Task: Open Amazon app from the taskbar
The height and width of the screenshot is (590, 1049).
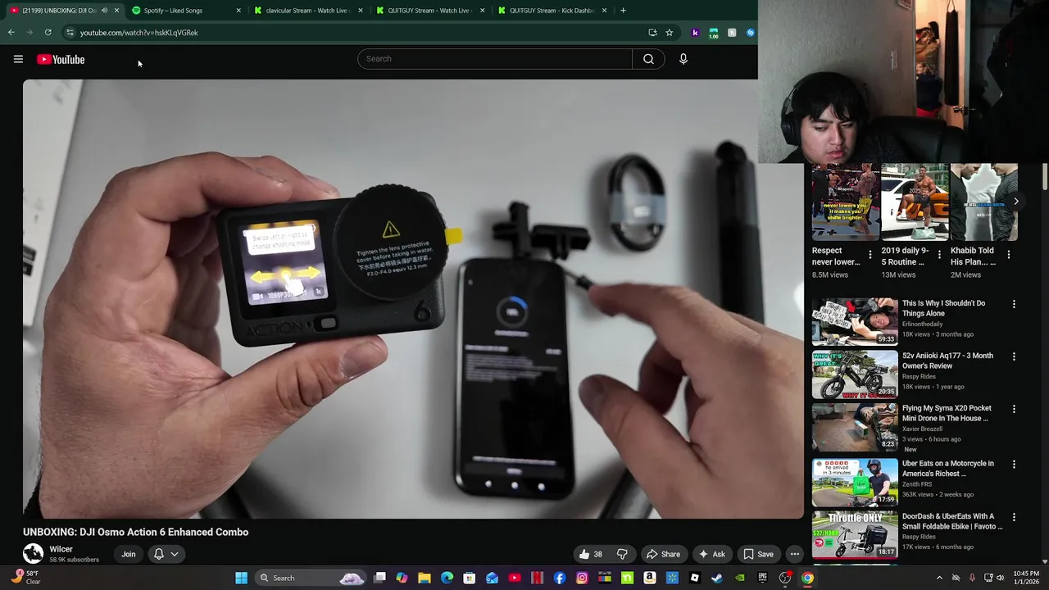Action: 649,578
